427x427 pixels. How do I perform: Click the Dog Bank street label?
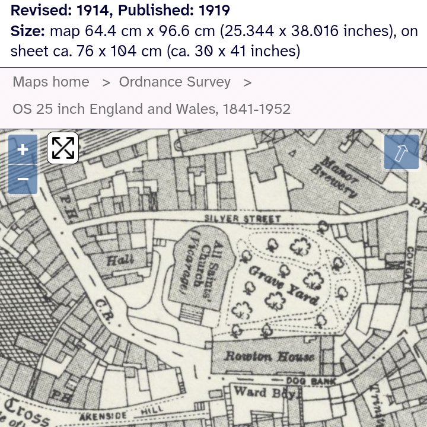click(x=311, y=381)
